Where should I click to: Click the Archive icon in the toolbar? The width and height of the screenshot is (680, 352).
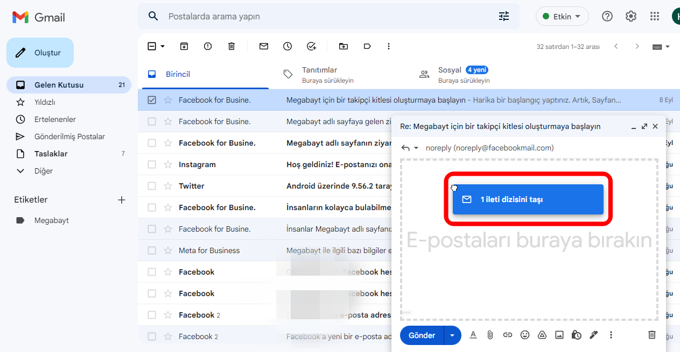(x=184, y=47)
